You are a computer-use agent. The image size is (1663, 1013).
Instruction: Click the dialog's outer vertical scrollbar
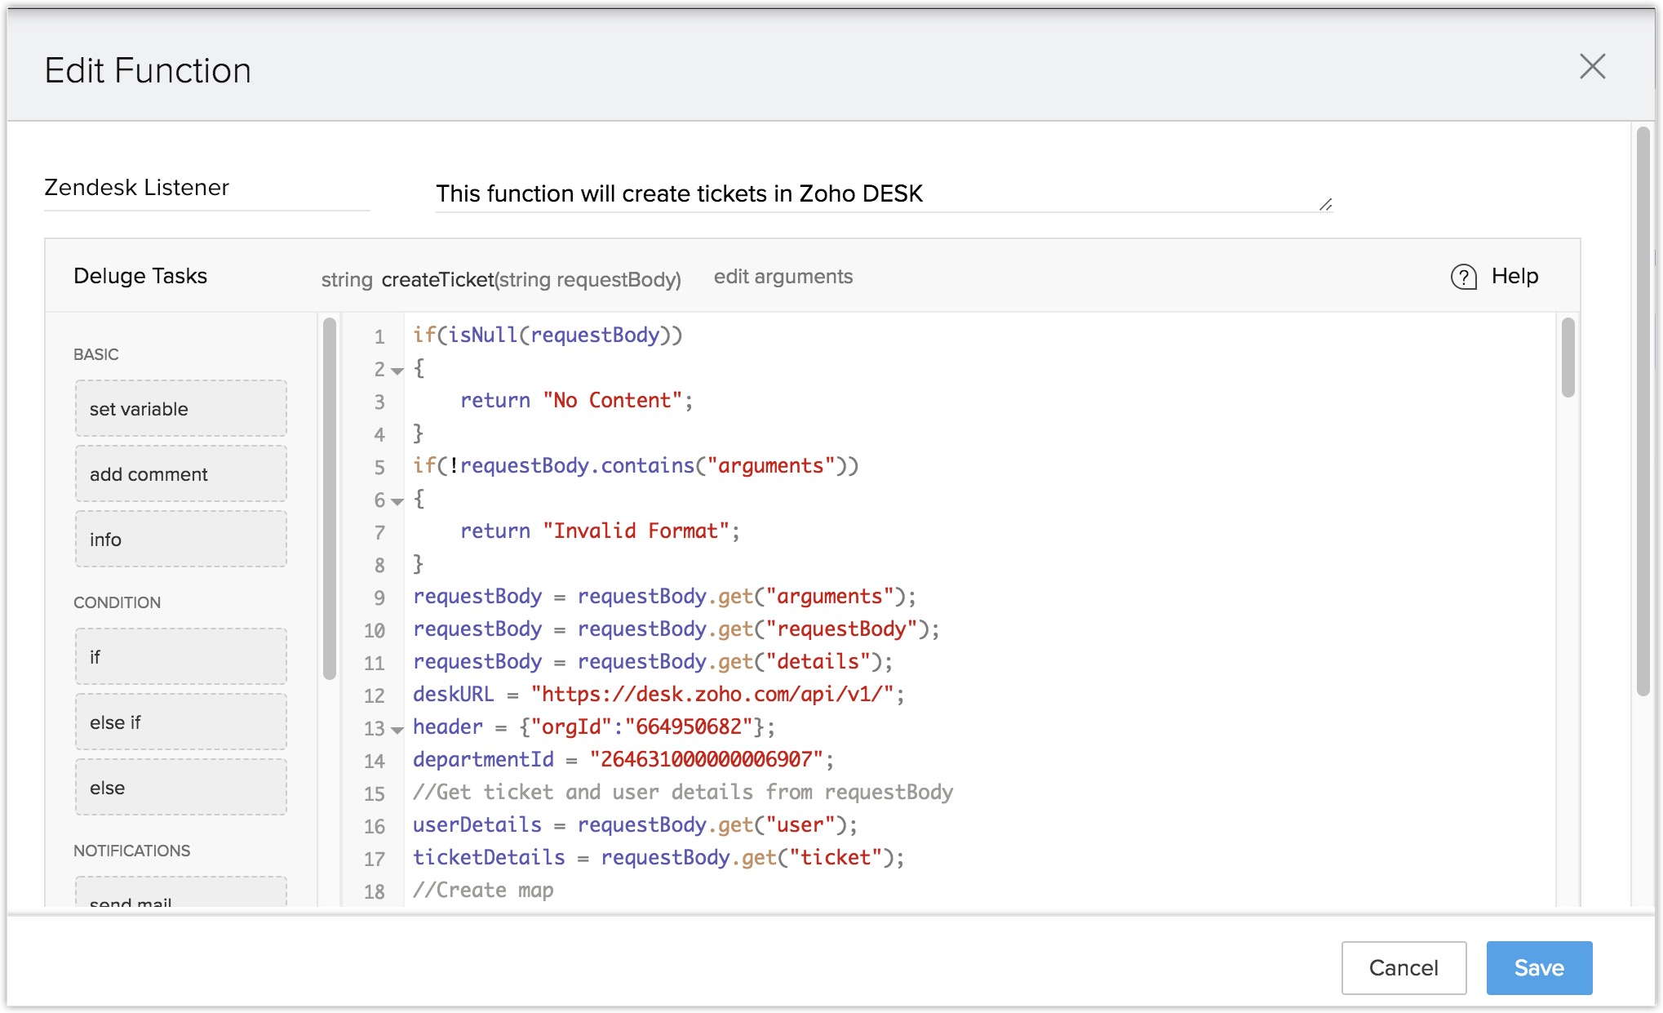1643,408
